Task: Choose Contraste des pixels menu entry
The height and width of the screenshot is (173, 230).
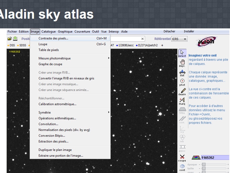Action: point(70,38)
